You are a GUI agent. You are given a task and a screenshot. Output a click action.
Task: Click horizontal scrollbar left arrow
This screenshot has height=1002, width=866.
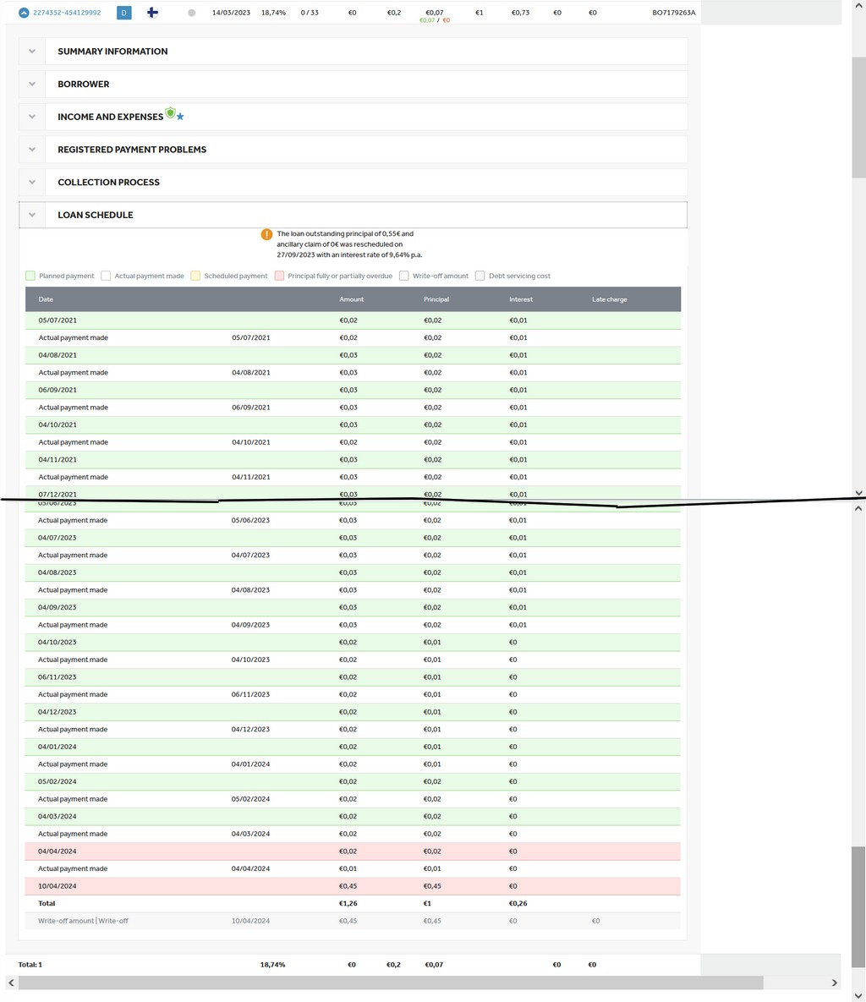pos(11,983)
